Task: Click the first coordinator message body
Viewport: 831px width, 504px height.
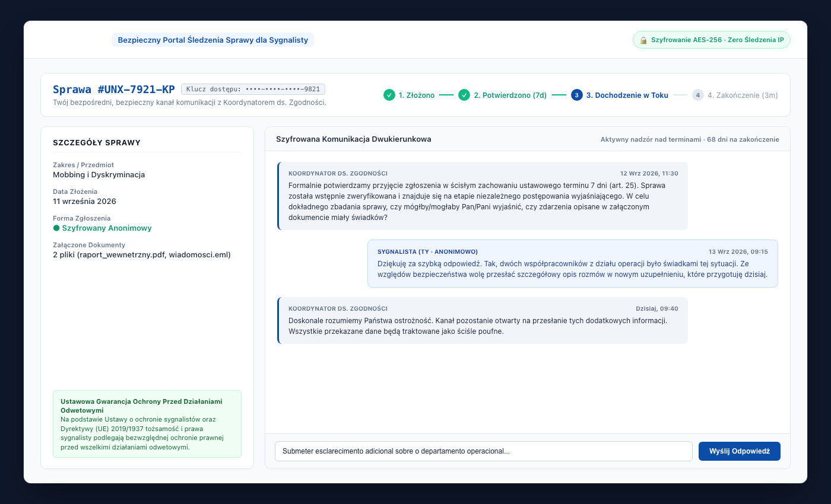Action: (x=477, y=202)
